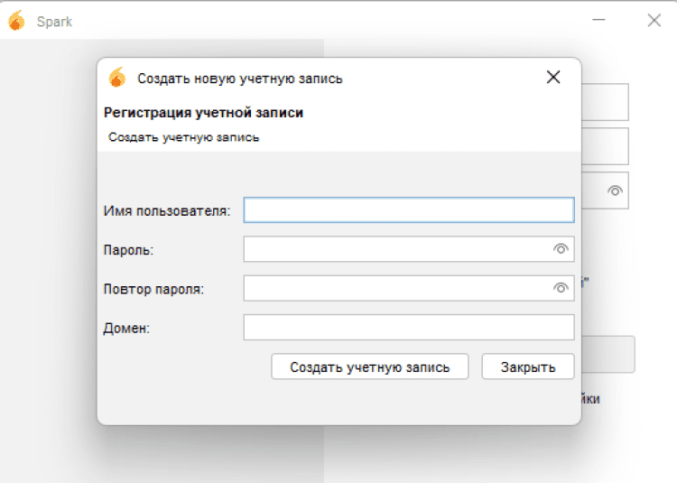Image resolution: width=677 pixels, height=483 pixels.
Task: Click the Домен label
Action: coord(126,328)
